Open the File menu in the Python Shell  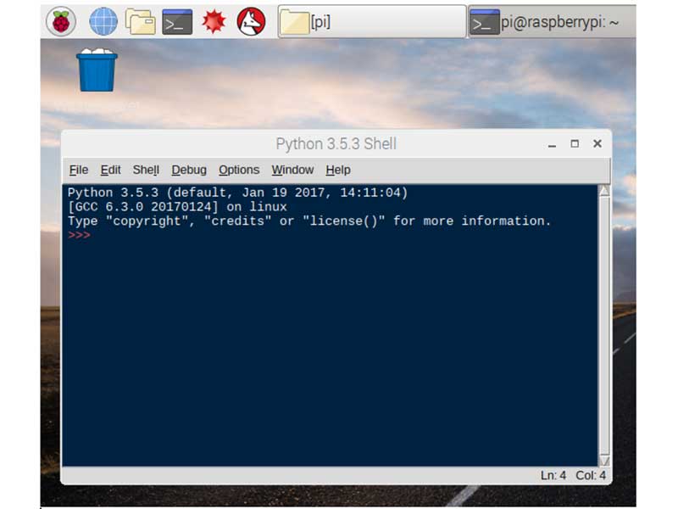pos(78,170)
